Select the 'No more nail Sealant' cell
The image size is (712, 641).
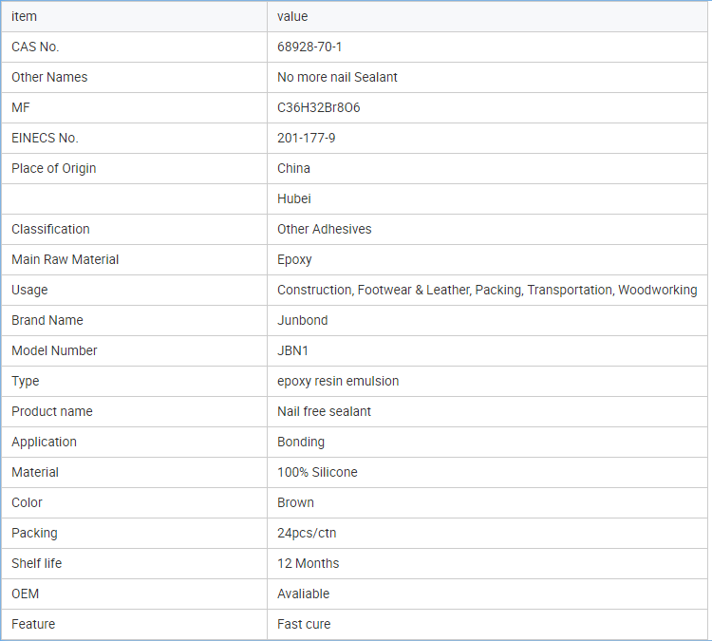pos(337,77)
